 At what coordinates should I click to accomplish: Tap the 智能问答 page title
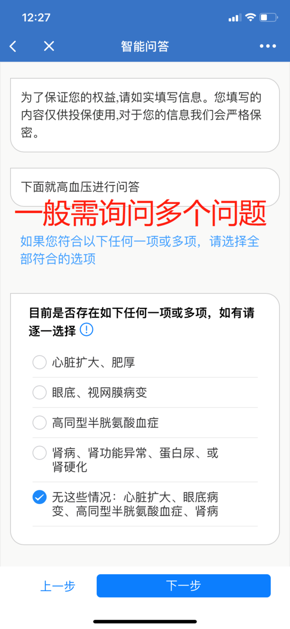click(x=145, y=46)
